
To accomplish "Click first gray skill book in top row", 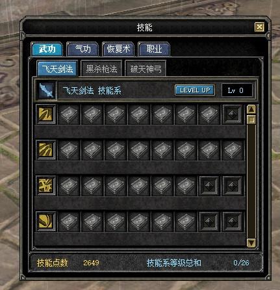I will point(69,114).
